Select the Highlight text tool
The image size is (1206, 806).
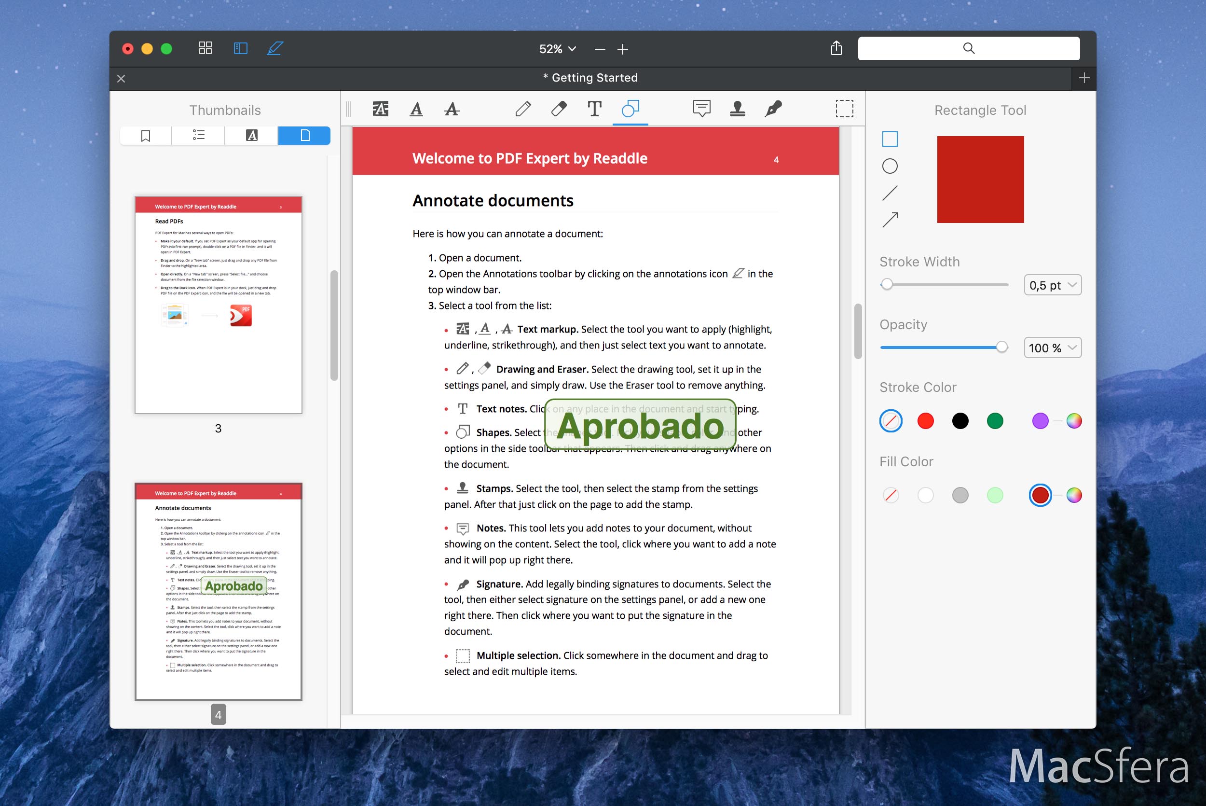coord(381,109)
